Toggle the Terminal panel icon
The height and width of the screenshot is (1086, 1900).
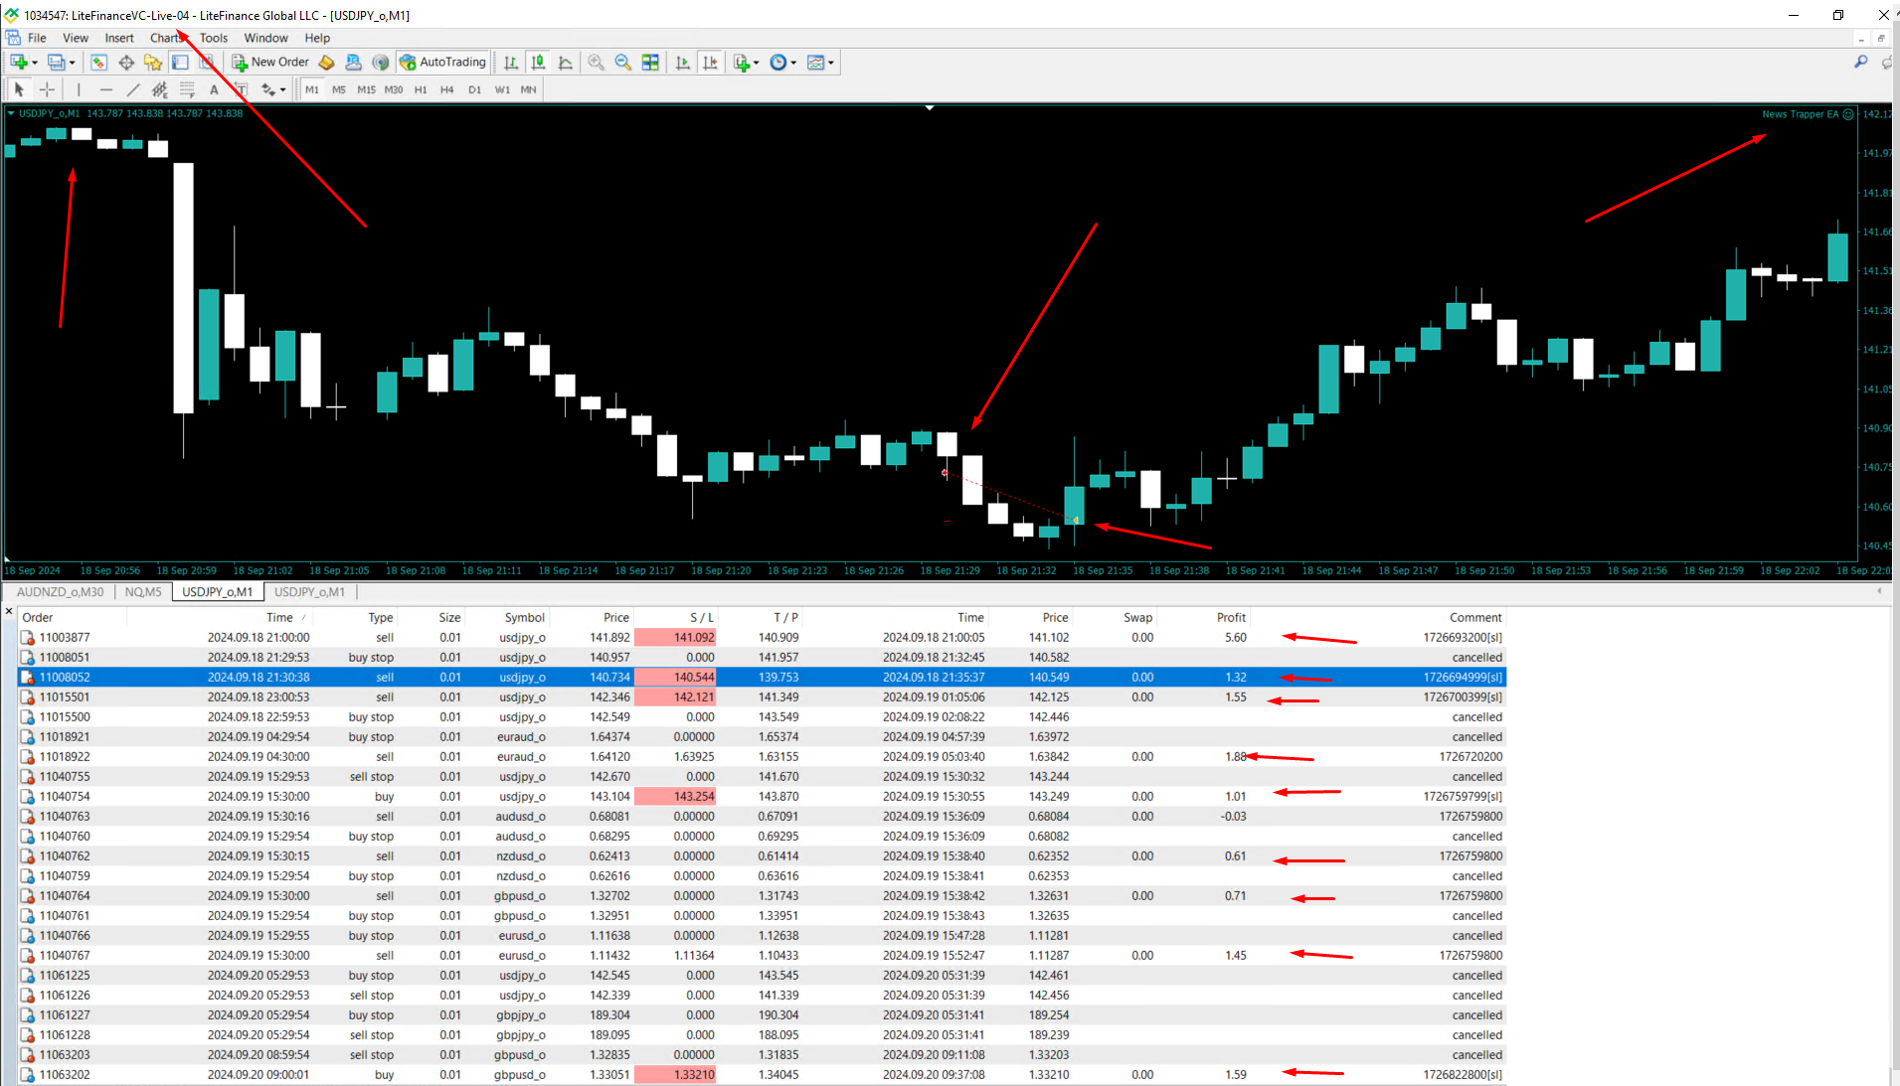(180, 63)
